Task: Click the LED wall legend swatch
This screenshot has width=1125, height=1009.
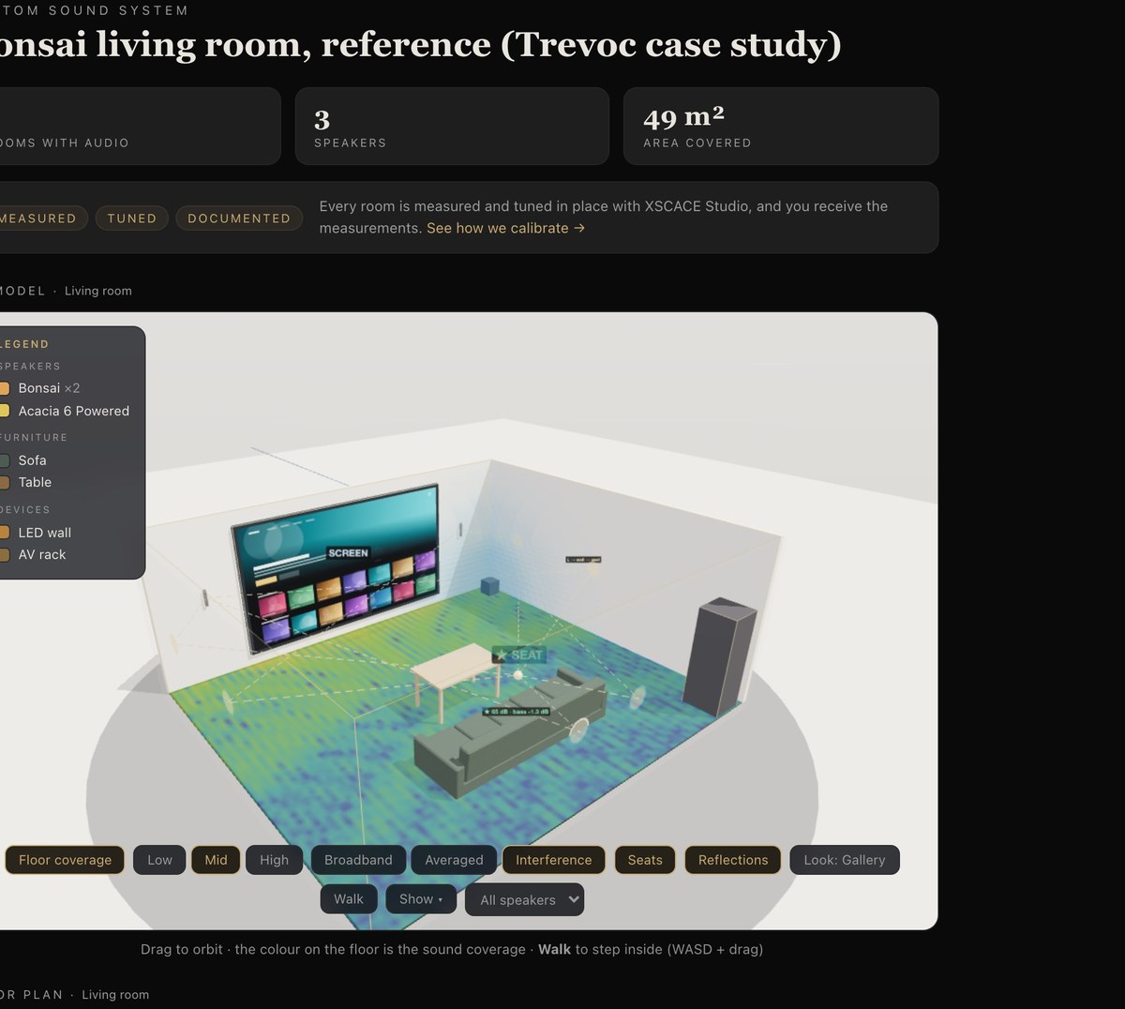Action: coord(4,533)
